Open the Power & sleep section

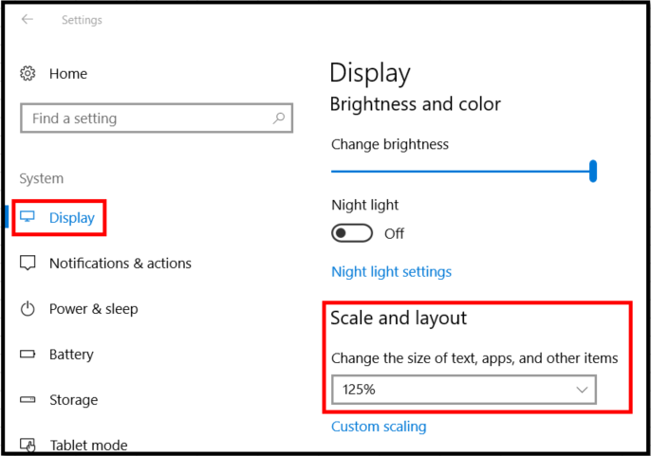coord(93,308)
